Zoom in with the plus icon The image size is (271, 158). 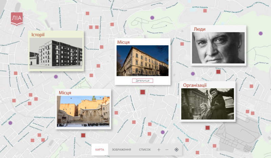click(x=159, y=150)
